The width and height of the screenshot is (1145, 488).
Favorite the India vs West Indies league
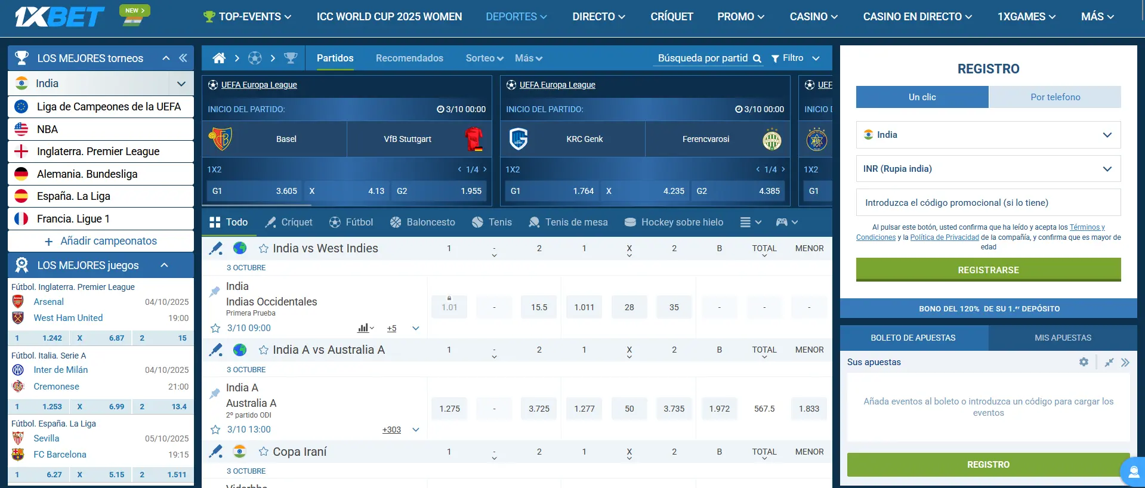click(263, 249)
